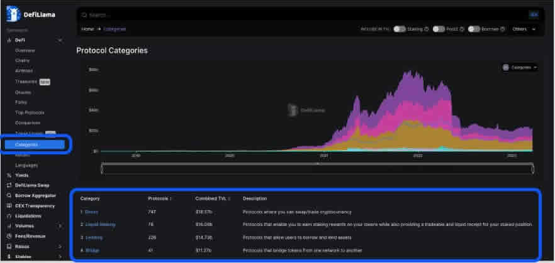Toggle Staking inclusion in TVL
The image size is (555, 263).
tap(399, 29)
